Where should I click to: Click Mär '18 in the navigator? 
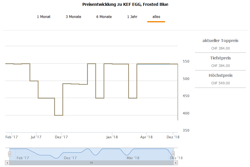tap(133, 158)
